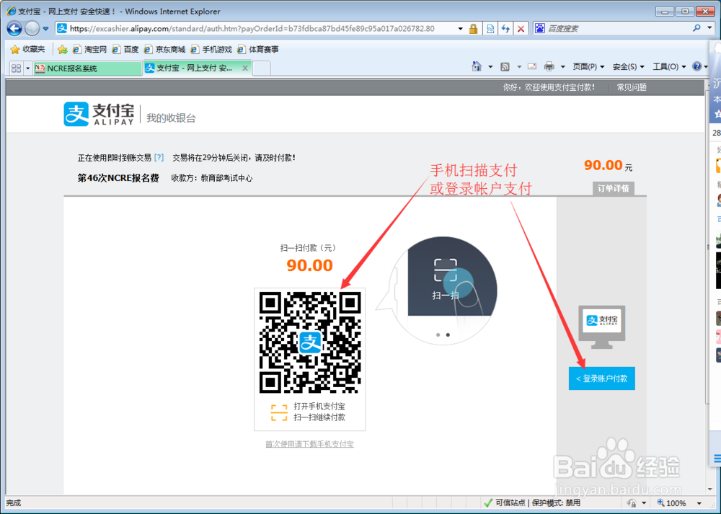Image resolution: width=721 pixels, height=514 pixels.
Task: Expand the feeds dropdown arrow
Action: pyautogui.click(x=519, y=66)
